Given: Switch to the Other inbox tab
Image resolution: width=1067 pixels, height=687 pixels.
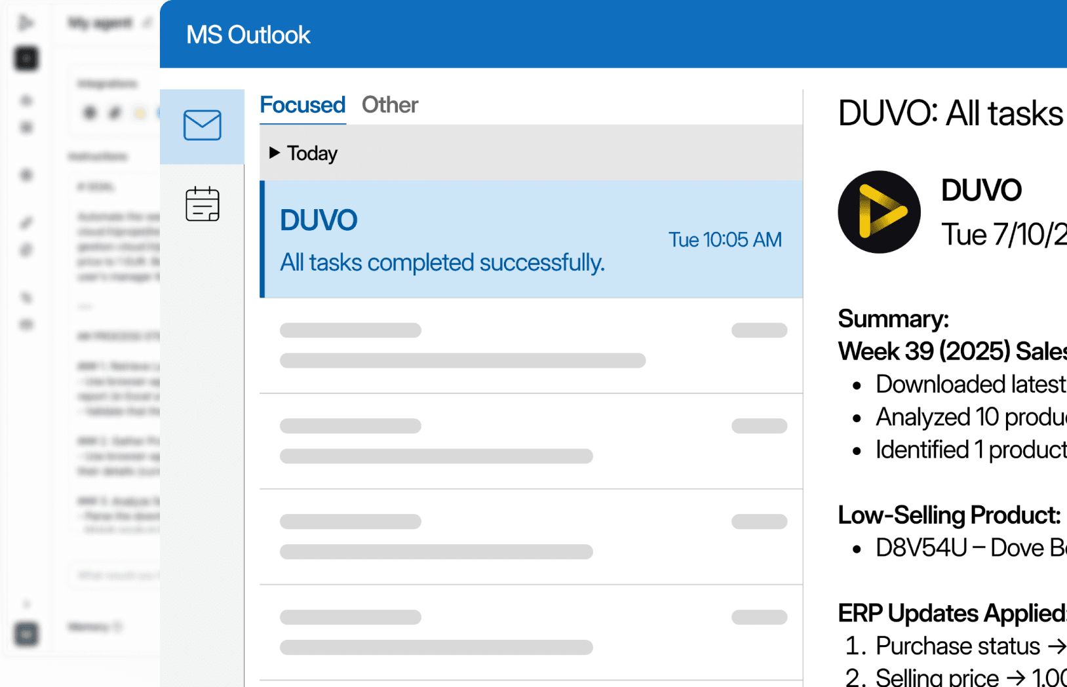Looking at the screenshot, I should click(x=390, y=105).
